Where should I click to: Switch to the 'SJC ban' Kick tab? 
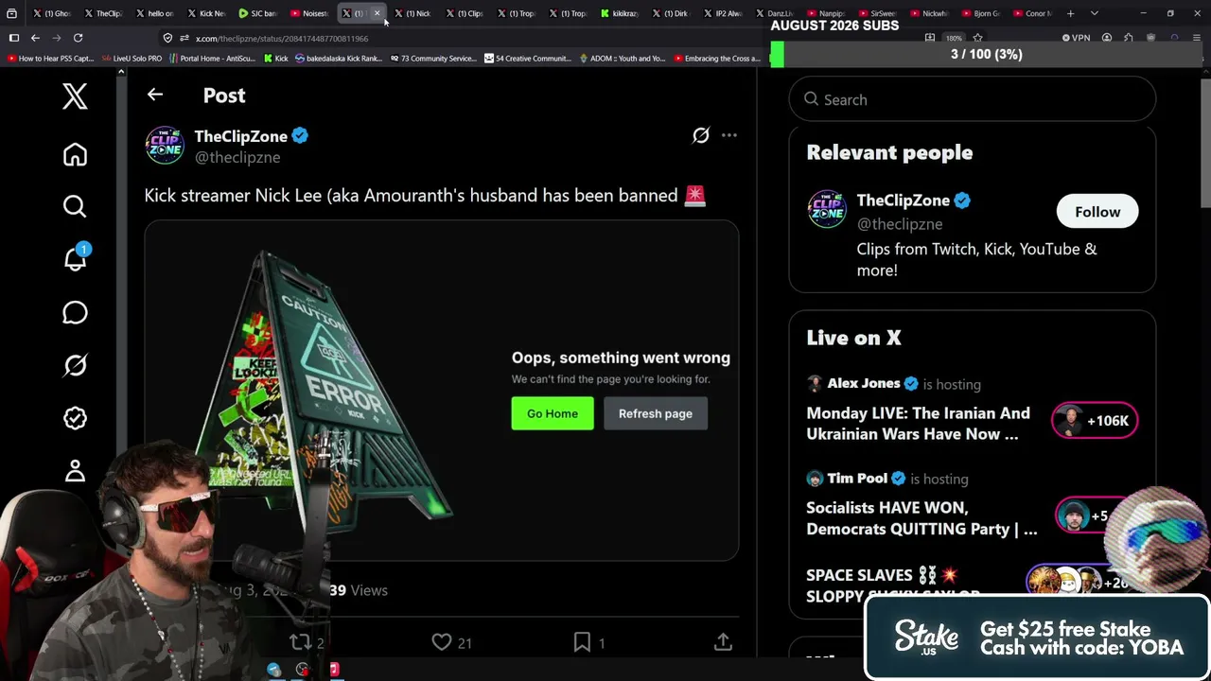tap(258, 13)
